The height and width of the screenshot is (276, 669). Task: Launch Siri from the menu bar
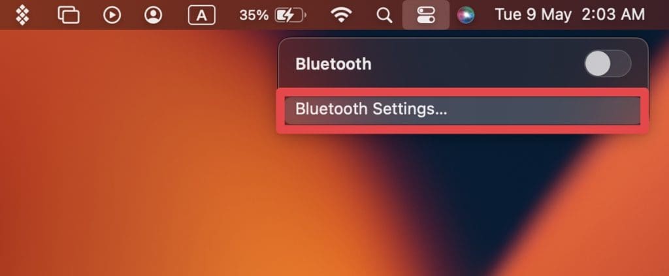point(465,16)
